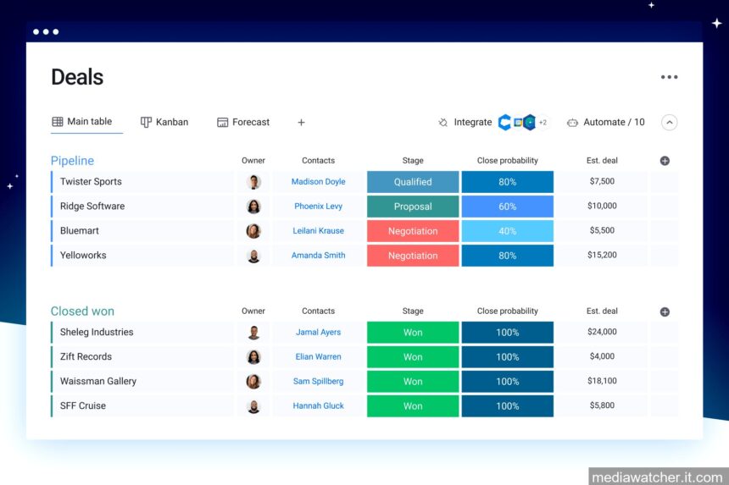The width and height of the screenshot is (729, 485).
Task: Click the $15,200 estimated deal value
Action: coord(602,255)
